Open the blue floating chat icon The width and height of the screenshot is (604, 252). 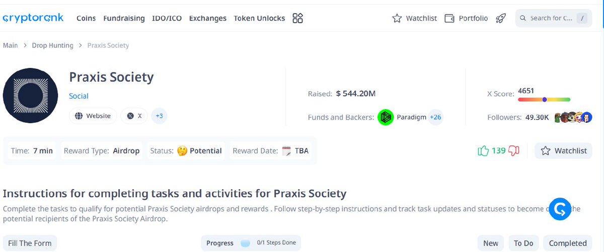pyautogui.click(x=560, y=209)
